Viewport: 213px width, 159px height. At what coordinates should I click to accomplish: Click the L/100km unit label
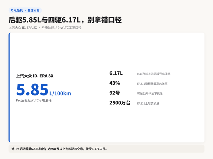point(60,93)
